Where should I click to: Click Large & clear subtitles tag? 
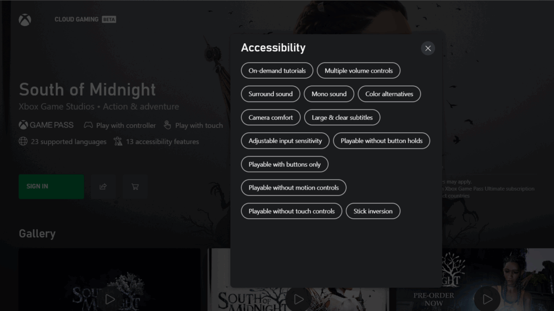point(342,117)
